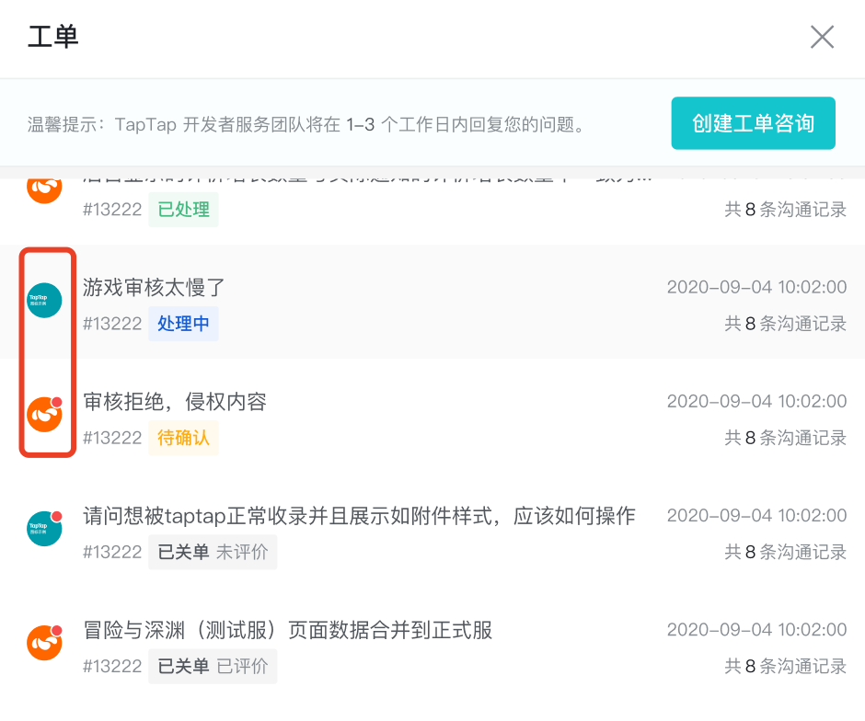Viewport: 865px width, 721px height.
Task: Close the 工单 panel with the X icon
Action: coord(822,37)
